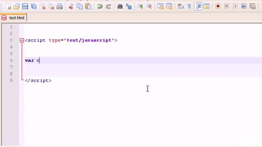Collapse the script block fold marker
Screen dimensions: 262x147
[22, 40]
